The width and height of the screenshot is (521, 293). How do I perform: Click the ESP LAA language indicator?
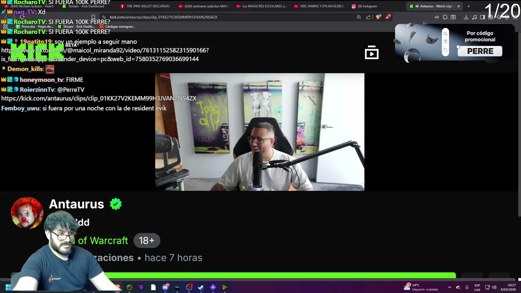coord(477,287)
